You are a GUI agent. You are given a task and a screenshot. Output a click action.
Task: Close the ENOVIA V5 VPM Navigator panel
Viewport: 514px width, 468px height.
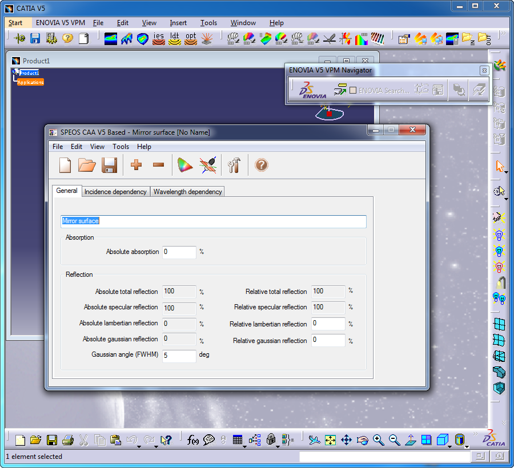pyautogui.click(x=484, y=70)
